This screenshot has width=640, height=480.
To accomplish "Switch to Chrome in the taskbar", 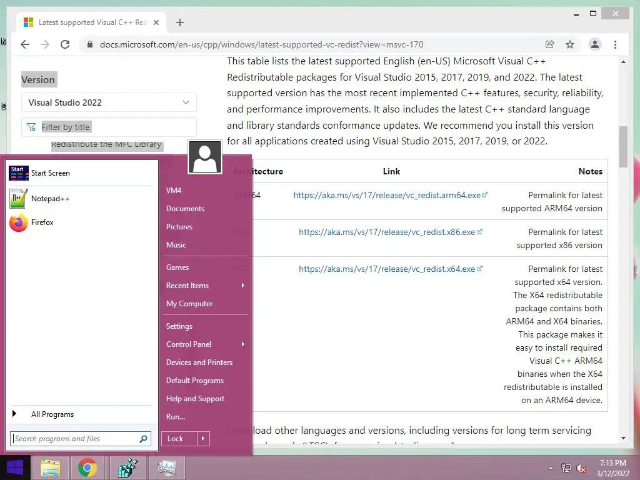I will (x=87, y=467).
